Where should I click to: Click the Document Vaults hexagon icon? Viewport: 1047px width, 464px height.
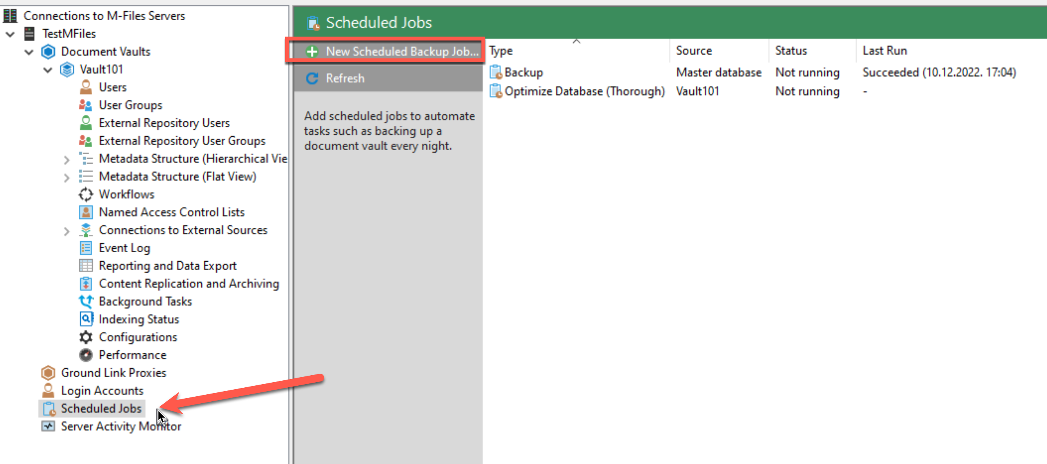click(x=48, y=51)
